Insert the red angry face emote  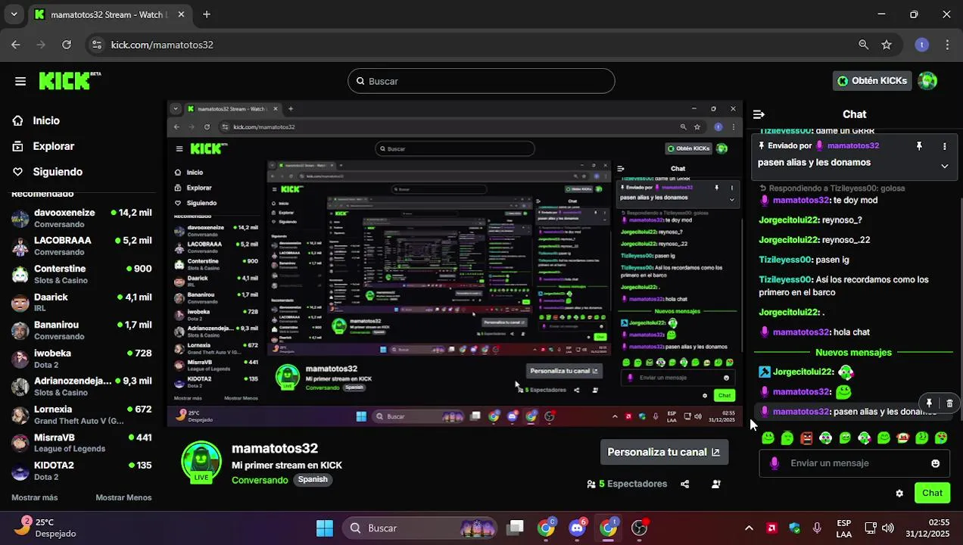[x=806, y=438]
